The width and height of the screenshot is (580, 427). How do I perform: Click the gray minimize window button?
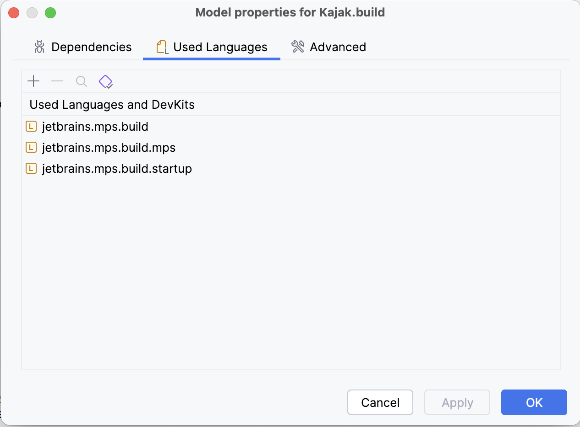pyautogui.click(x=32, y=13)
